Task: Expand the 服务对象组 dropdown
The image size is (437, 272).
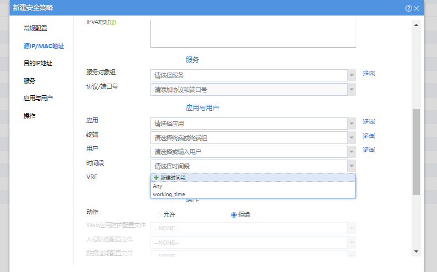Action: click(x=351, y=75)
